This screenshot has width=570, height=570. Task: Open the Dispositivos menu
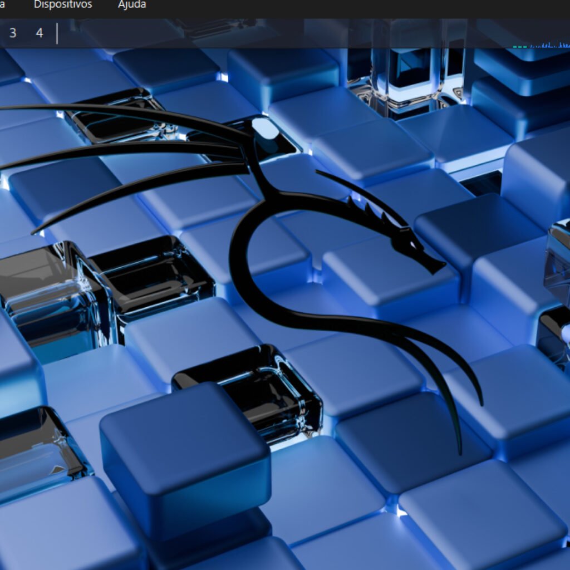click(x=63, y=4)
